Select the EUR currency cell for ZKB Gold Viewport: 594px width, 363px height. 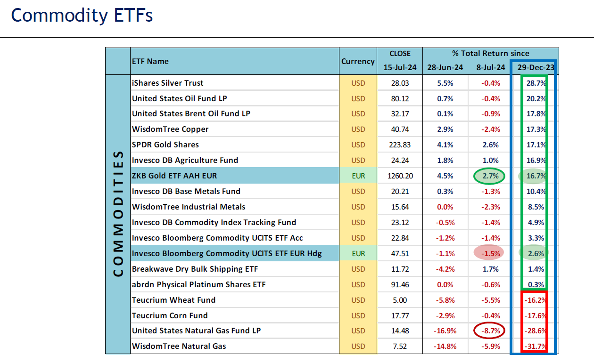pos(358,176)
